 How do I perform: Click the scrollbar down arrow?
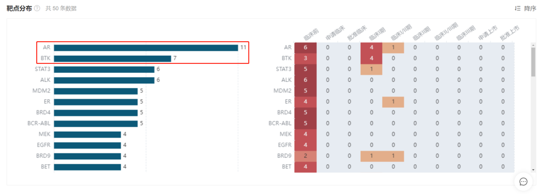point(533,170)
